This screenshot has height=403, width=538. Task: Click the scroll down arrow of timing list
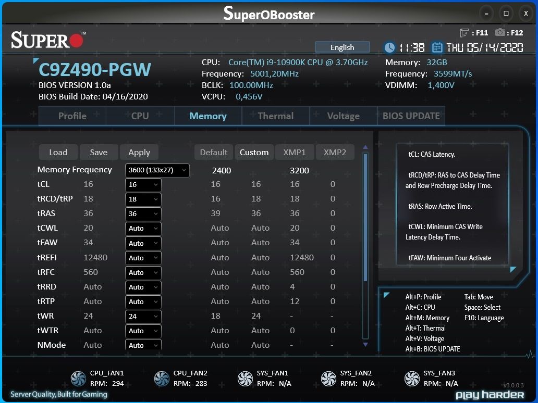point(365,344)
